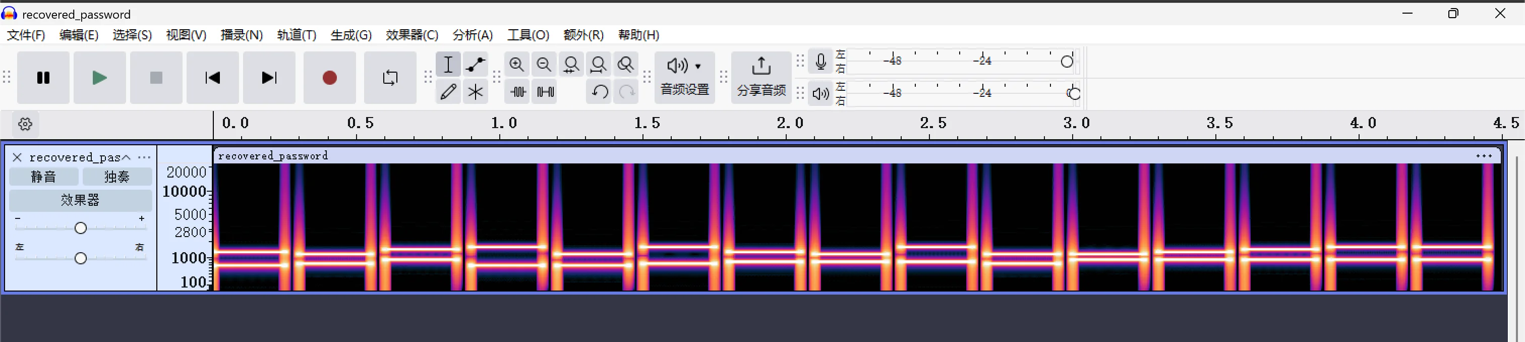Screen dimensions: 1525x342
Task: Select the Envelope tool
Action: 476,64
